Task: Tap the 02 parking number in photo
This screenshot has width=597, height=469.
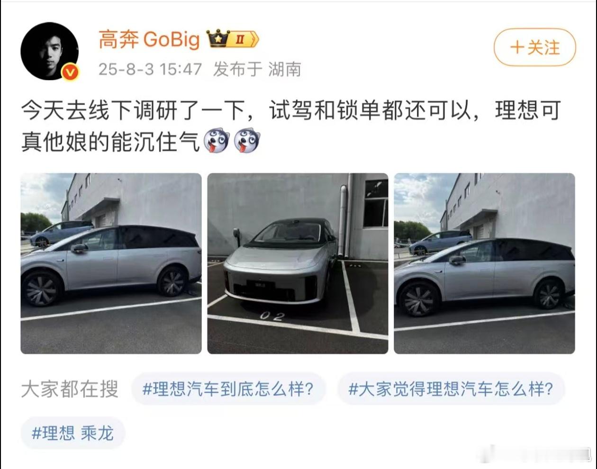Action: (272, 316)
